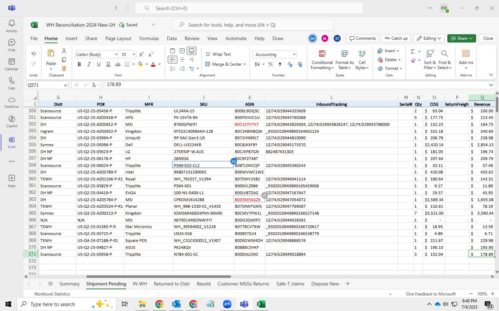Image resolution: width=499 pixels, height=311 pixels.
Task: Click the Paste clipboard icon
Action: pyautogui.click(x=51, y=53)
